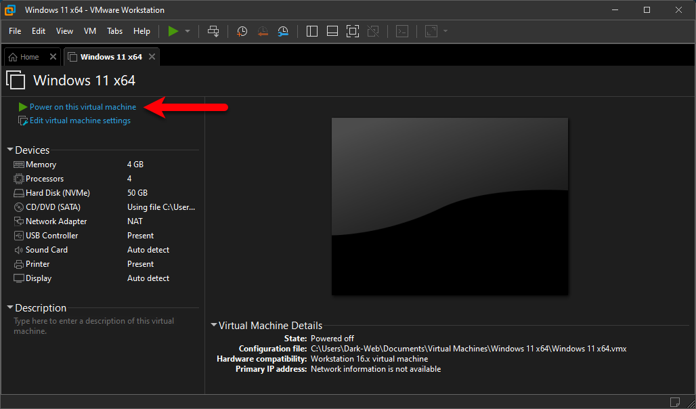The width and height of the screenshot is (696, 409).
Task: Open the Edit menu
Action: pos(39,31)
